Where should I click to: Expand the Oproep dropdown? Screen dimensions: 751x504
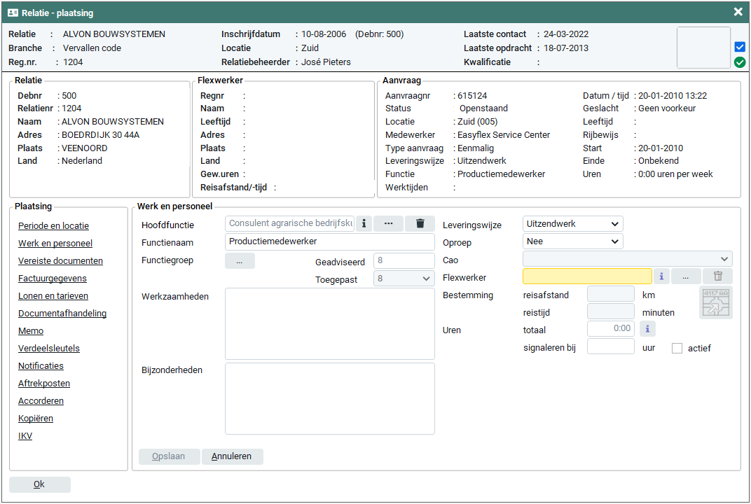point(572,241)
